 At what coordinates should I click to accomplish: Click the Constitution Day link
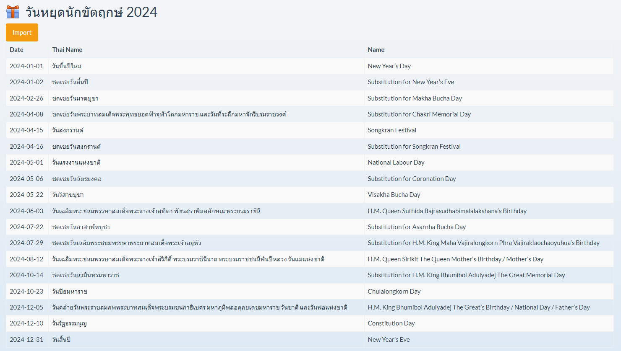[x=391, y=323]
